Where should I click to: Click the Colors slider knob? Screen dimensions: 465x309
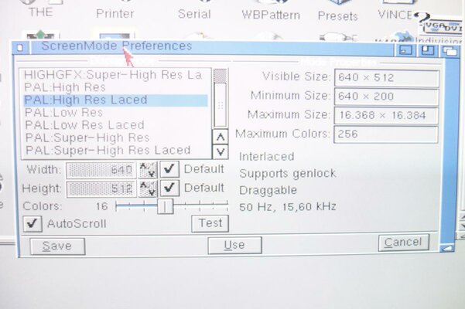coord(165,206)
